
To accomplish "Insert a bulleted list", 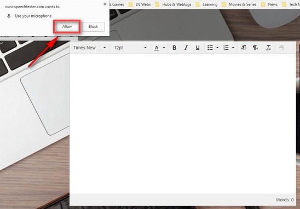I will 210,48.
